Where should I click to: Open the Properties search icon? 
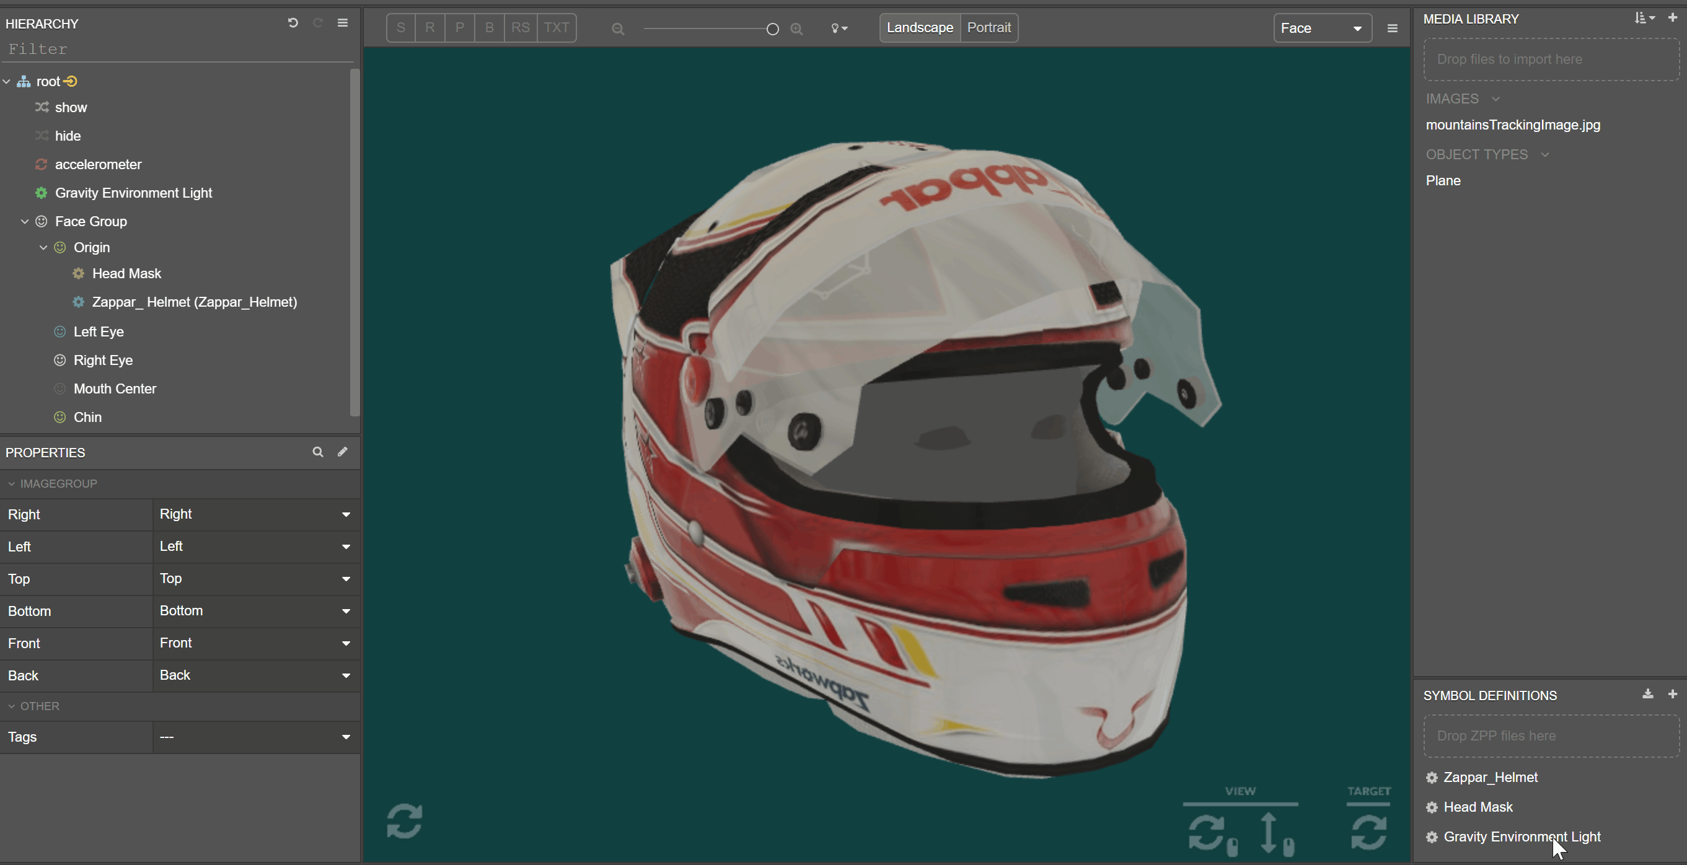[x=317, y=452]
